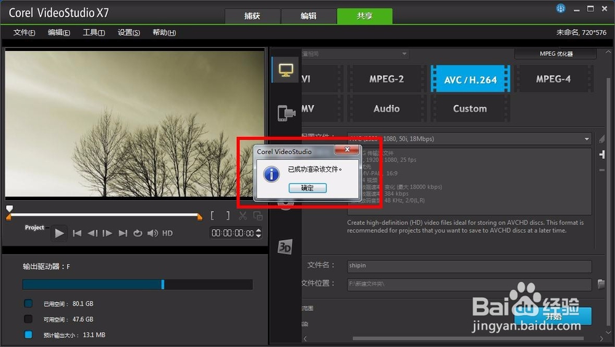615x347 pixels.
Task: Click the 未命名, 720*576 project label
Action: coord(581,33)
